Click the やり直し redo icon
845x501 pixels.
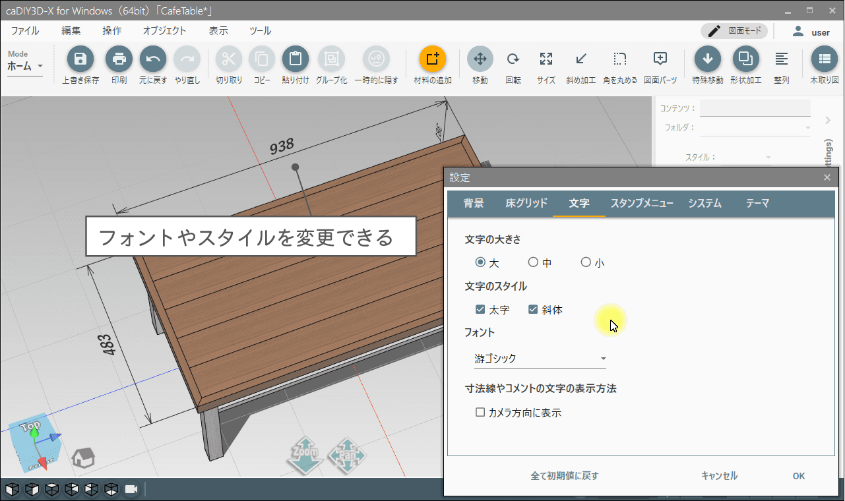click(187, 59)
